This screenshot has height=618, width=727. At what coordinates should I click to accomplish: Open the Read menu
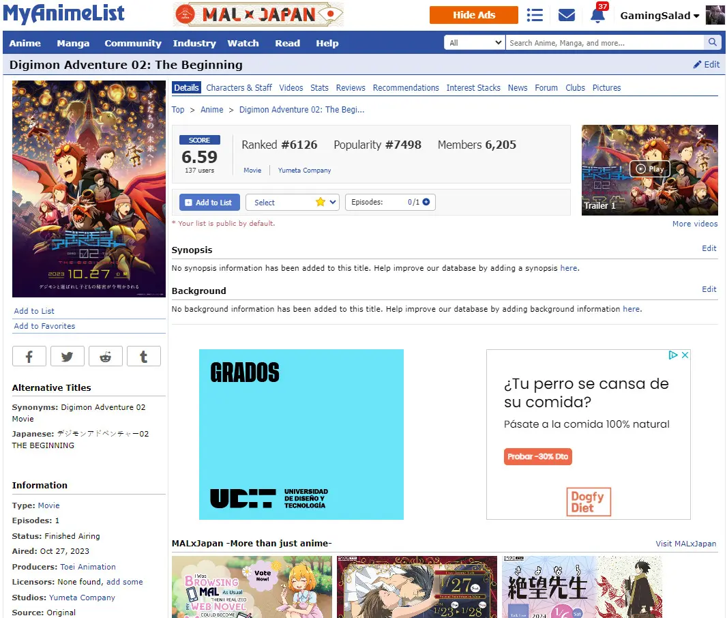pos(288,43)
